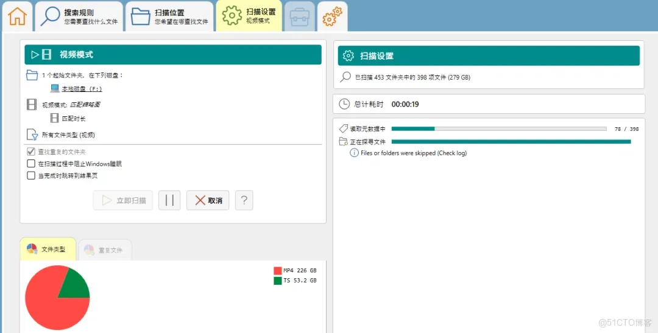Open the orange gears options tab
This screenshot has height=333, width=658.
333,16
